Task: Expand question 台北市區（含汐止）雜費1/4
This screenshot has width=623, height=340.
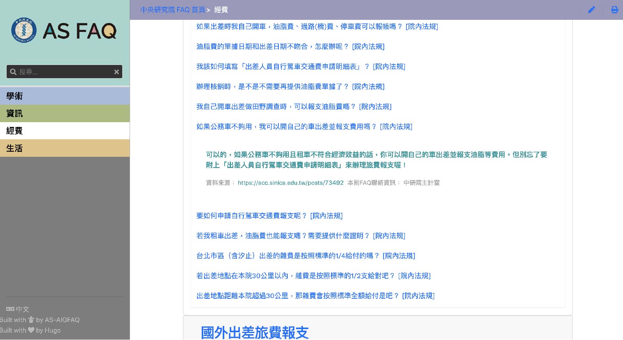Action: [306, 256]
